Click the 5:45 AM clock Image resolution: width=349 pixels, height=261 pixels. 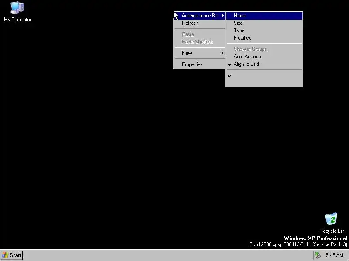(x=334, y=255)
